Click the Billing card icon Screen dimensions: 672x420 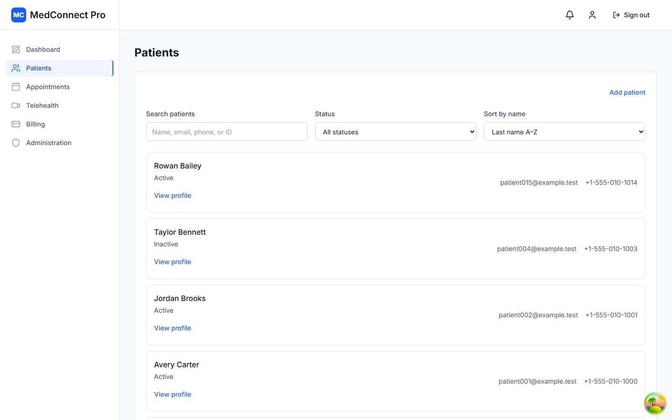[16, 124]
